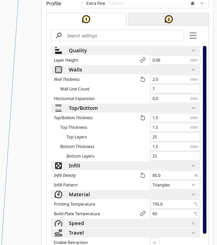
Task: Edit the Printing Temperature field
Action: pos(175,204)
